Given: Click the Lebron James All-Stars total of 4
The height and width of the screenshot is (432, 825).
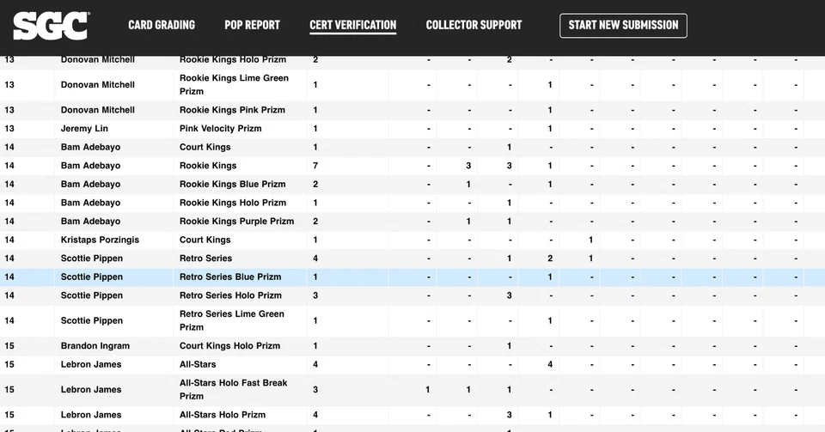Looking at the screenshot, I should [x=315, y=365].
